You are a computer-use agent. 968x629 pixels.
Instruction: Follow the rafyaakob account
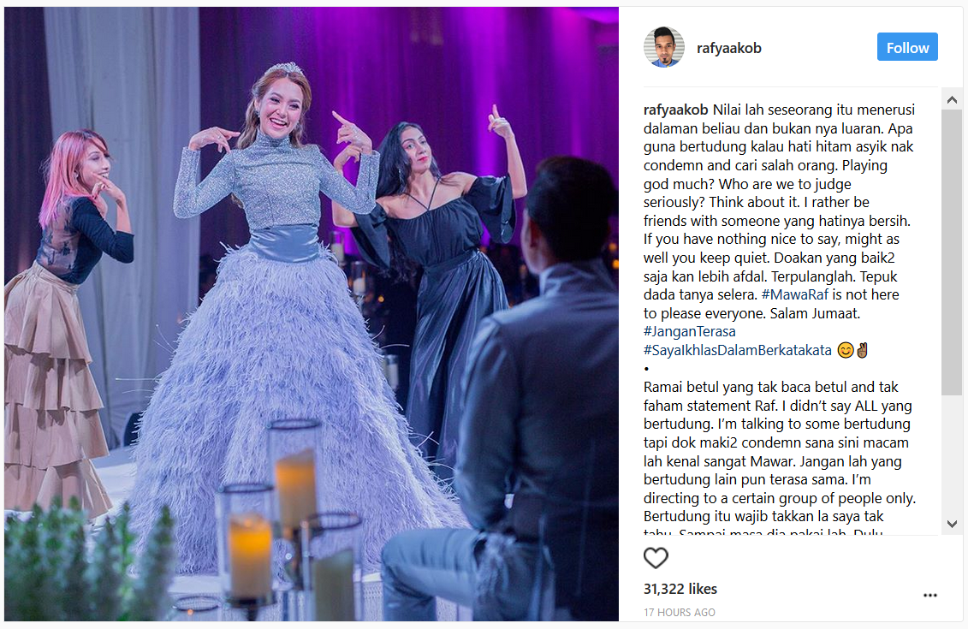point(907,47)
